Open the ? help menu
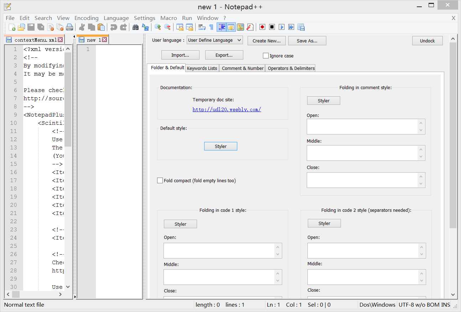 (x=224, y=18)
